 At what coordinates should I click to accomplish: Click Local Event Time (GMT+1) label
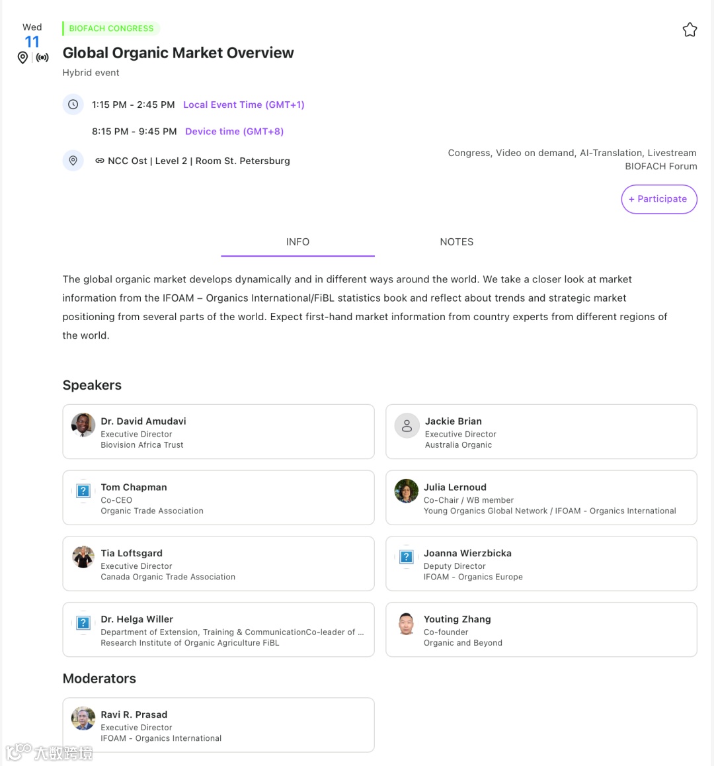click(x=244, y=105)
